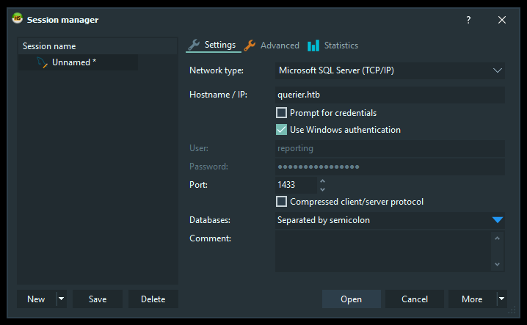Screen dimensions: 527x325
Task: Switch to the Statistics tab
Action: point(341,45)
